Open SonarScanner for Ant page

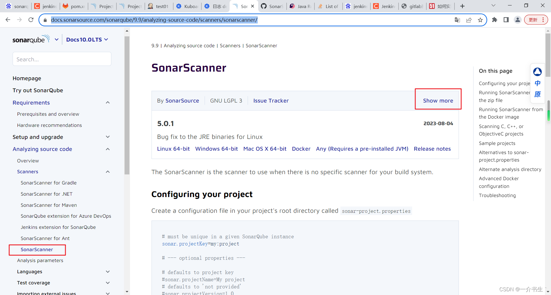45,238
